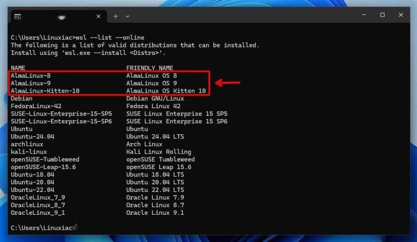
Task: Select the Ubuntu-18.04 entry
Action: (33, 174)
